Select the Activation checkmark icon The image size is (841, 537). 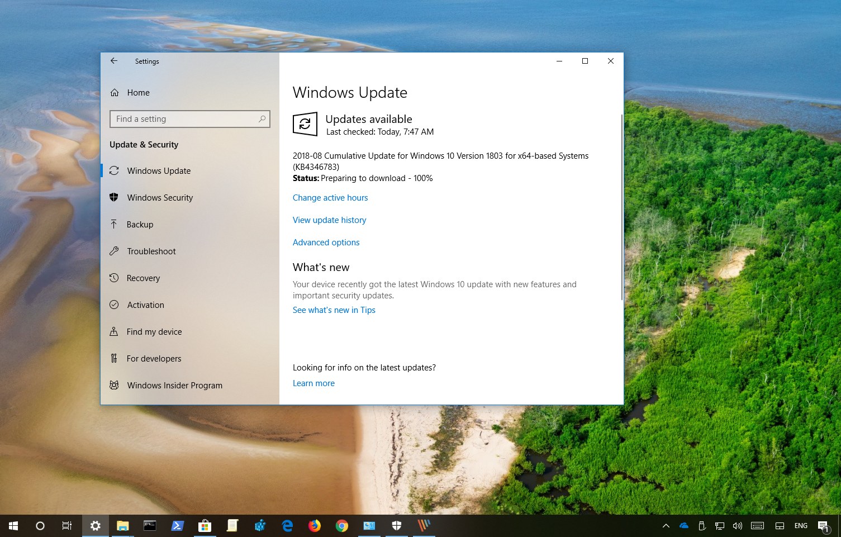click(114, 305)
